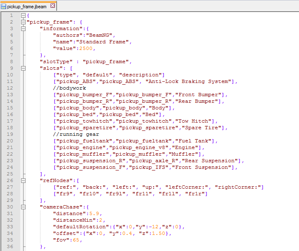This screenshot has width=299, height=251.
Task: Collapse the "slots" array fold marker
Action: (x=23, y=68)
